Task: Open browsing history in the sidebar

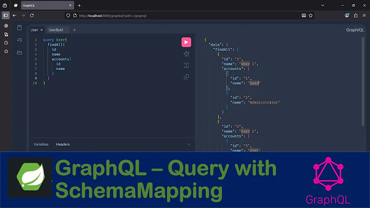Action: tap(6, 43)
